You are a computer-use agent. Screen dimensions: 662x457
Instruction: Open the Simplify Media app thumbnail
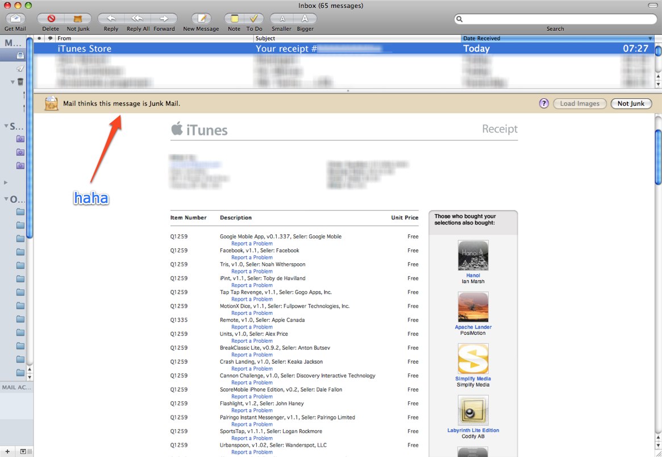[473, 359]
